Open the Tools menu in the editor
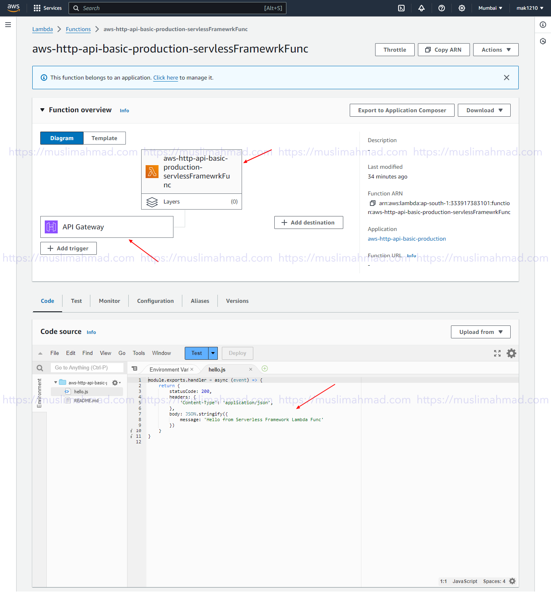Image resolution: width=551 pixels, height=598 pixels. pos(139,353)
